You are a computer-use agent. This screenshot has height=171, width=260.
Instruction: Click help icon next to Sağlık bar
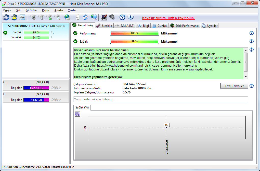251,41
